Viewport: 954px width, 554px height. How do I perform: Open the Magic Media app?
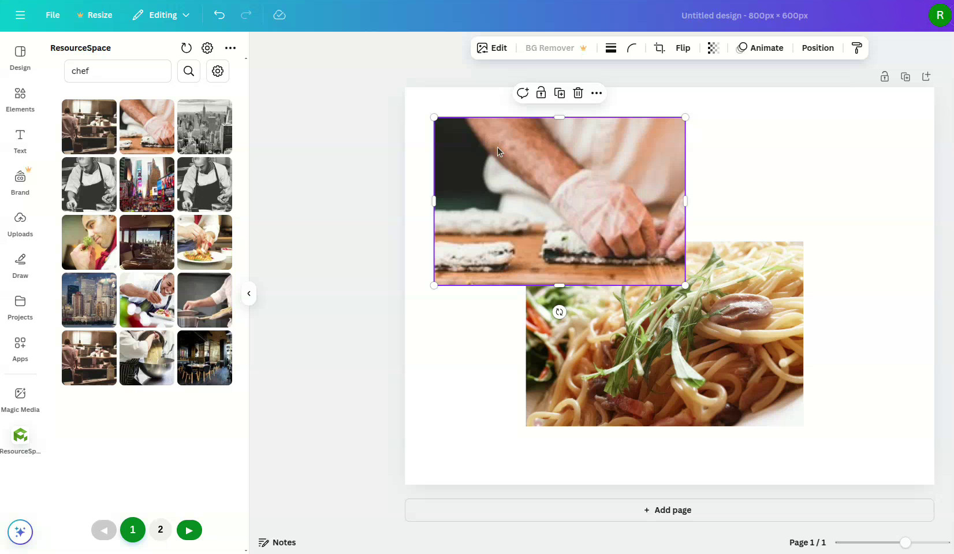(20, 400)
